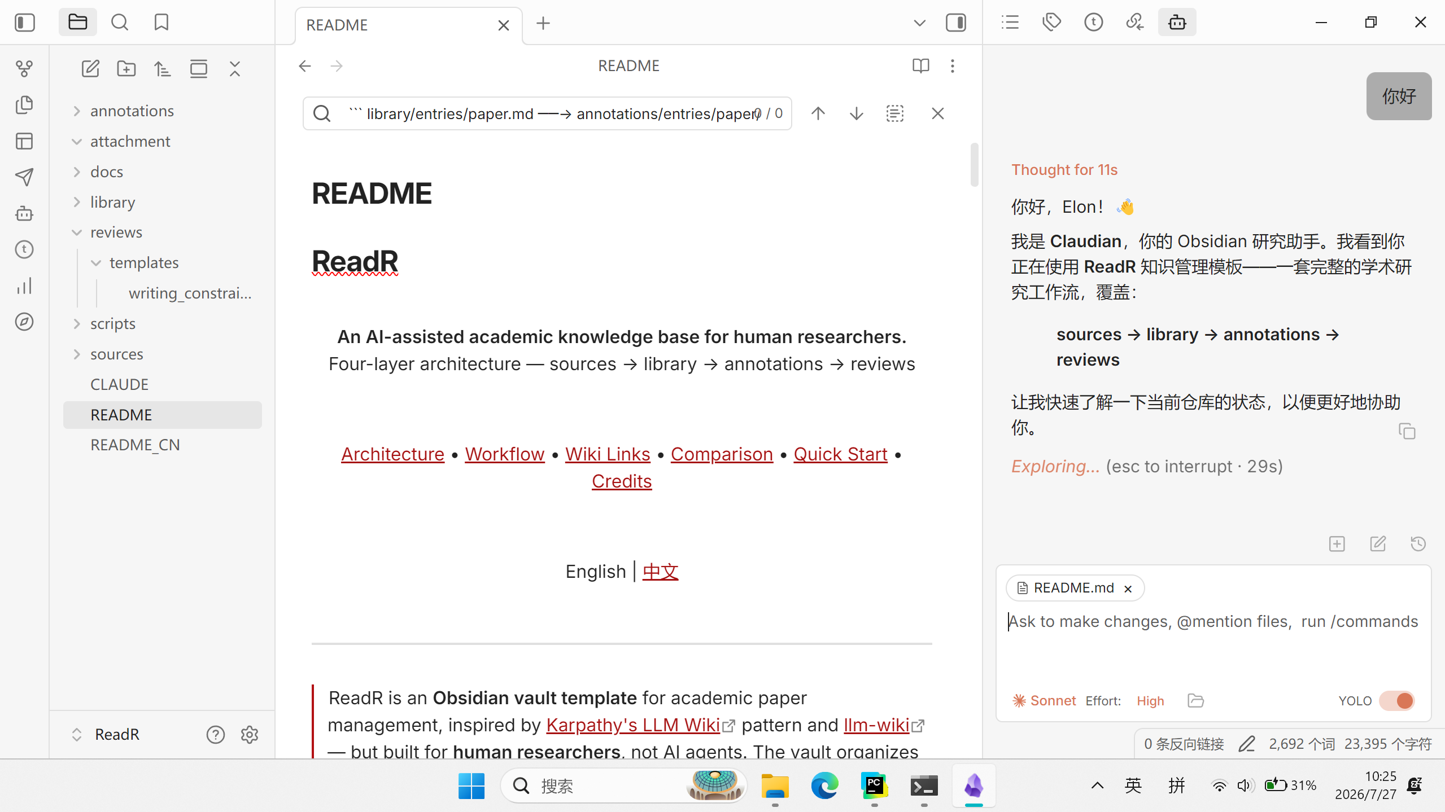Click the bar chart ribbon icon
1445x812 pixels.
(24, 286)
